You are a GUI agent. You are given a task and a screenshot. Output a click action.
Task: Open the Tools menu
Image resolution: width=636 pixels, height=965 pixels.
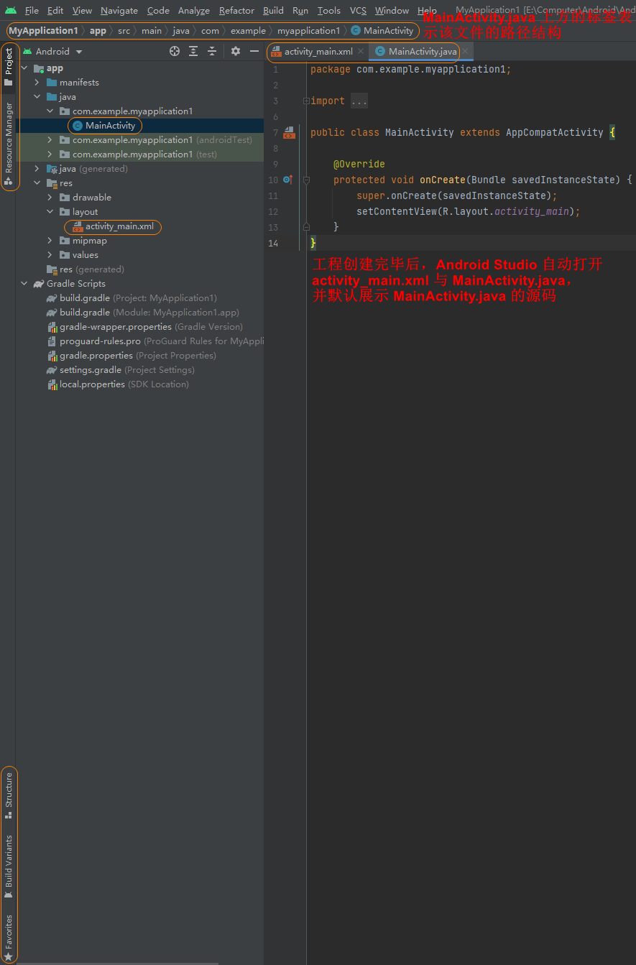point(329,11)
